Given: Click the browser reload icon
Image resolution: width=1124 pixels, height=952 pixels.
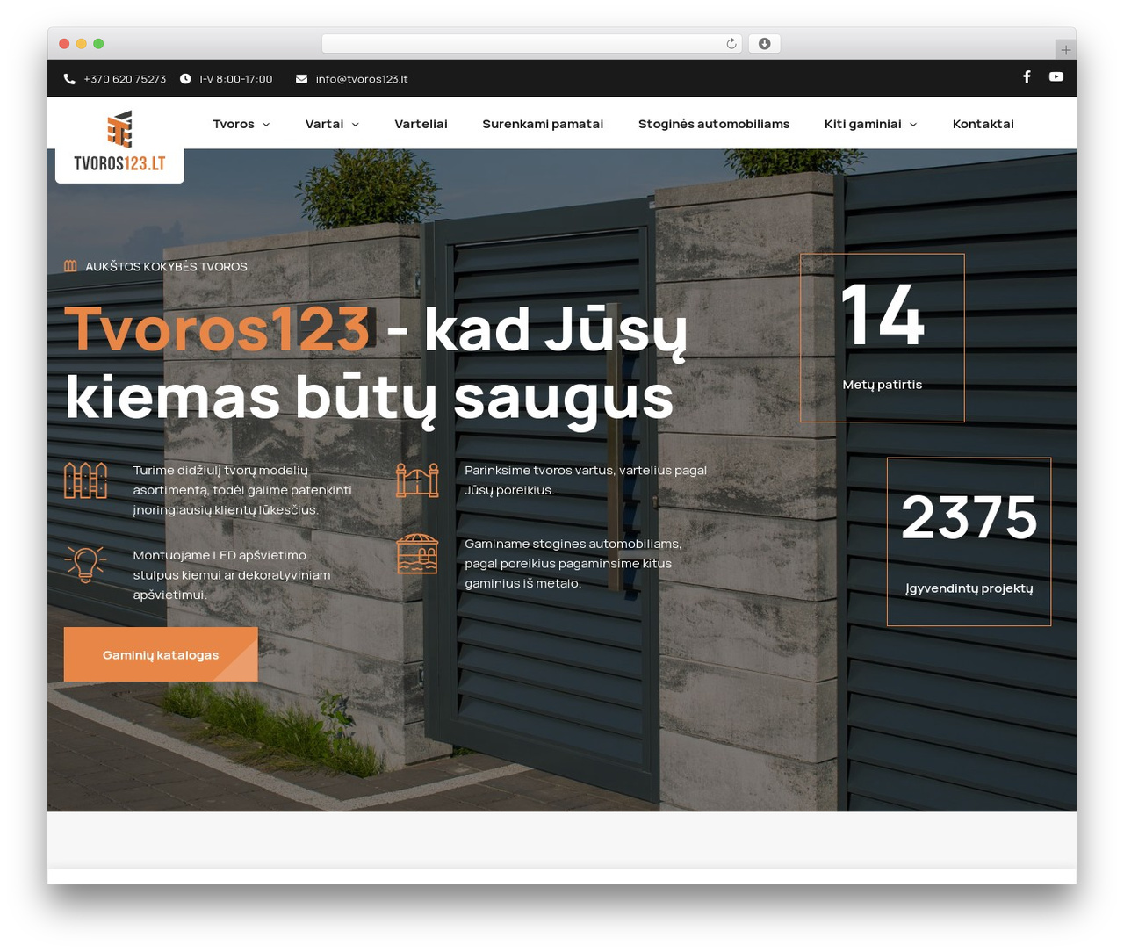Looking at the screenshot, I should (x=731, y=44).
